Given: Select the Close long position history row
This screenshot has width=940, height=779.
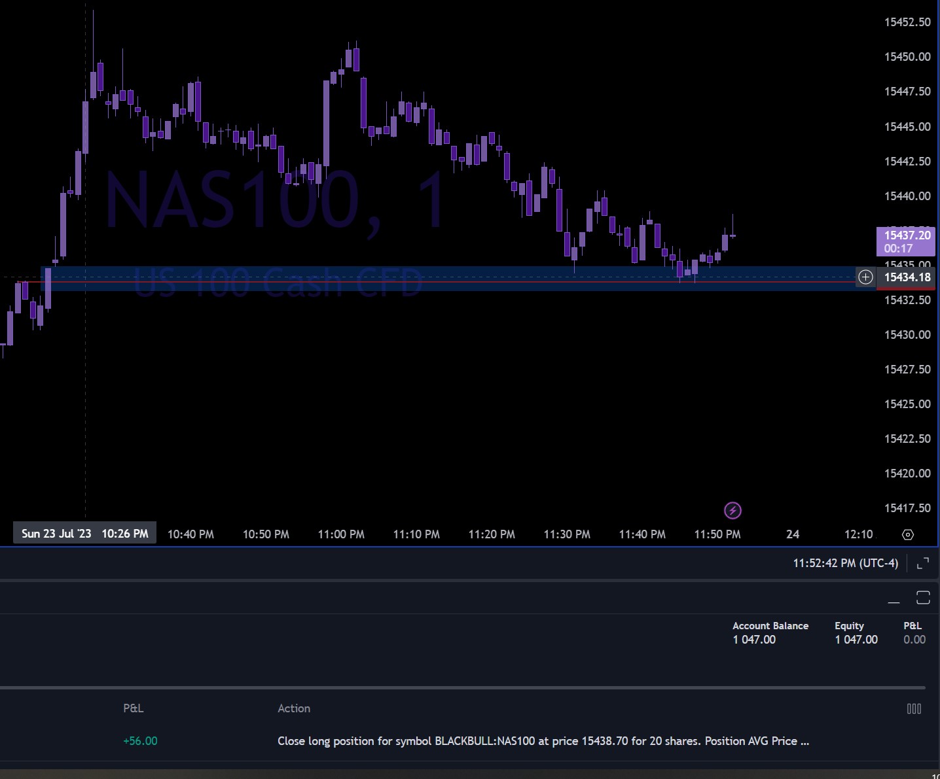Looking at the screenshot, I should (543, 741).
